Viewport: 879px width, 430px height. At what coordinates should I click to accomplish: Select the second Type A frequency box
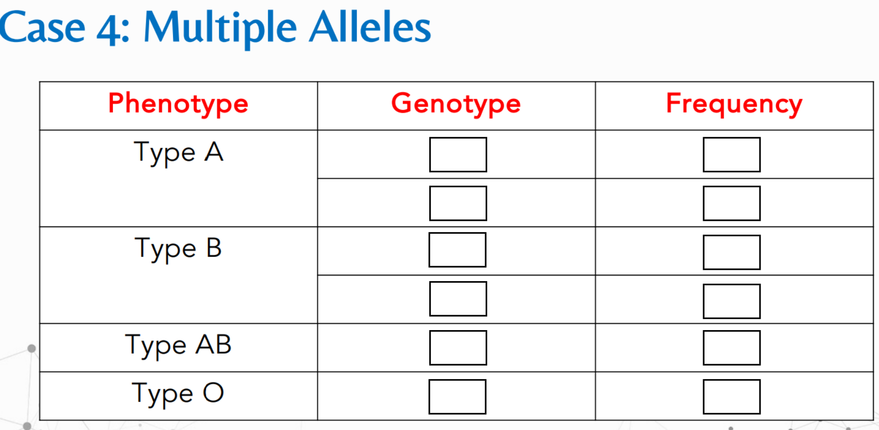[x=731, y=203]
